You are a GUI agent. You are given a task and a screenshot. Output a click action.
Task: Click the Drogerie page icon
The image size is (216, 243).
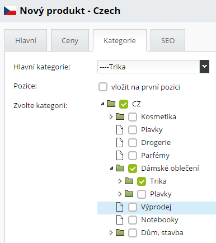[x=120, y=143]
